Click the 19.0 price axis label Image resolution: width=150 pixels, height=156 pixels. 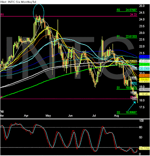[142, 87]
